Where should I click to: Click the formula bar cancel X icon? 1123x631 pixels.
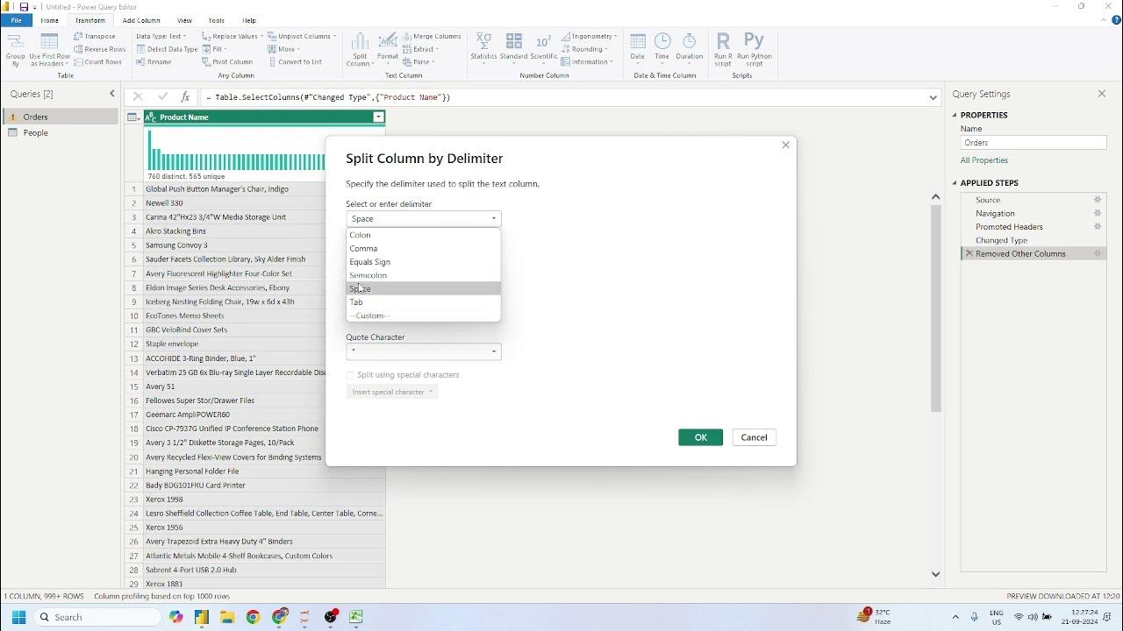click(x=138, y=97)
